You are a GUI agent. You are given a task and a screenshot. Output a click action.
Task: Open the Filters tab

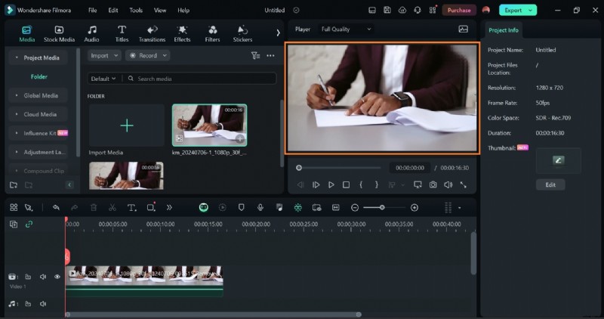pyautogui.click(x=212, y=34)
